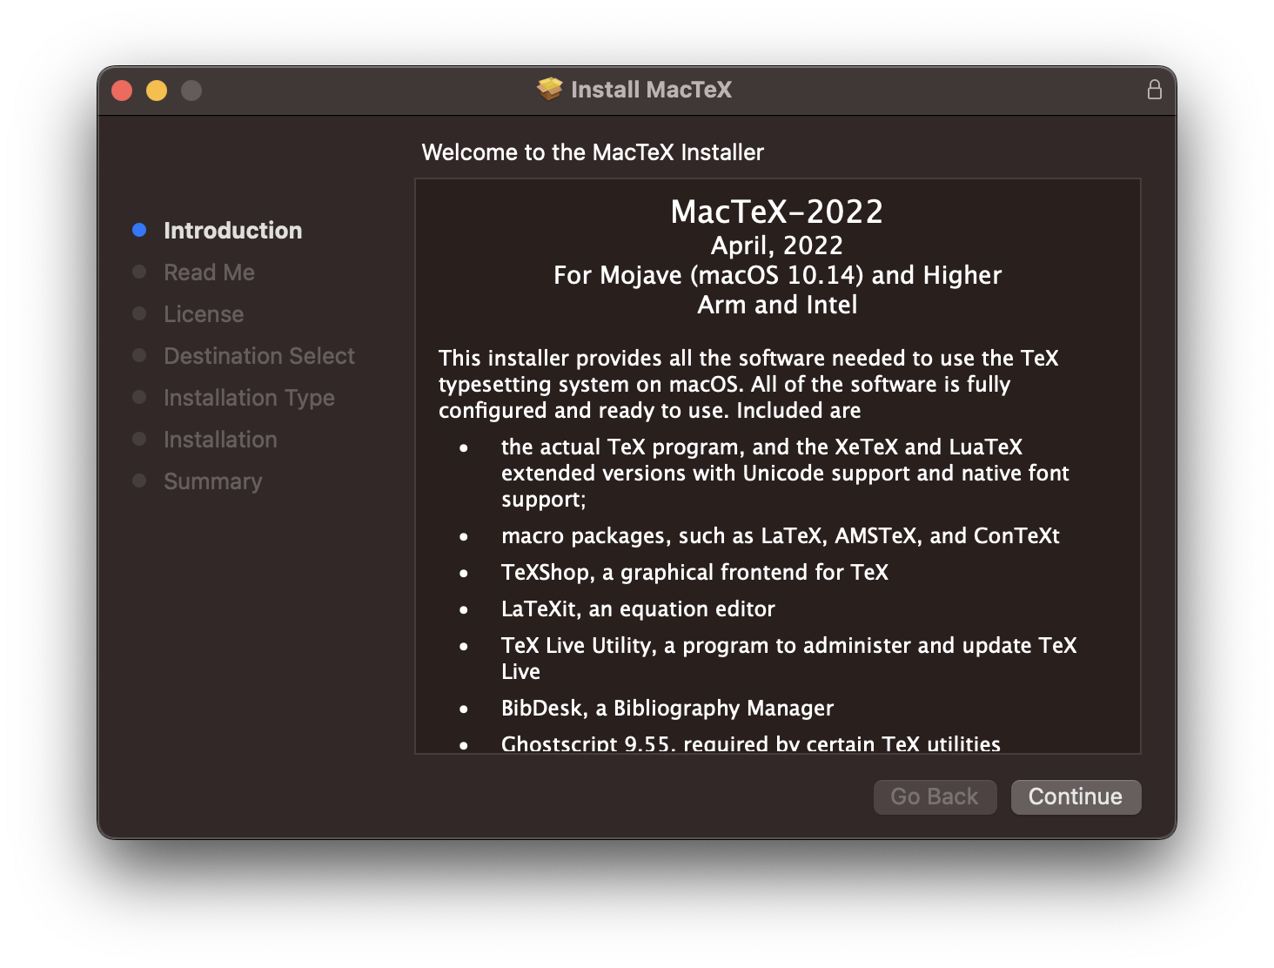1274x968 pixels.
Task: Select the Installation Type step
Action: pyautogui.click(x=249, y=398)
